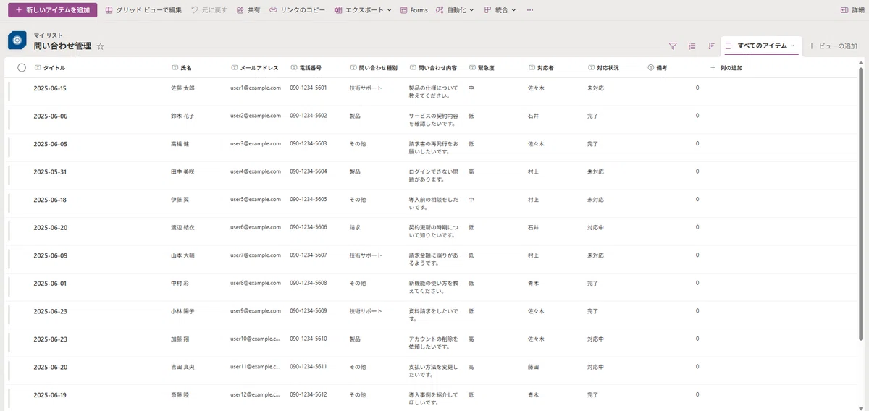Click phone number 090-1234-5608

pyautogui.click(x=308, y=283)
